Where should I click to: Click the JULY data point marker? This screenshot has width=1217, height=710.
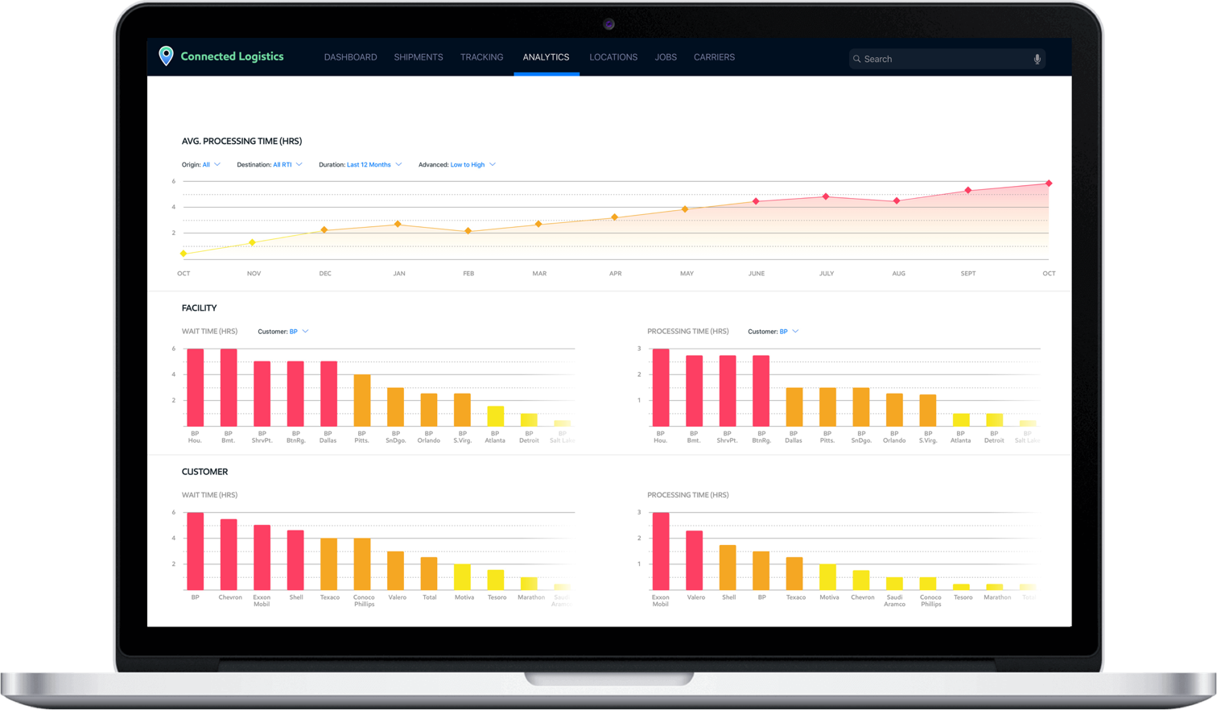pyautogui.click(x=826, y=196)
